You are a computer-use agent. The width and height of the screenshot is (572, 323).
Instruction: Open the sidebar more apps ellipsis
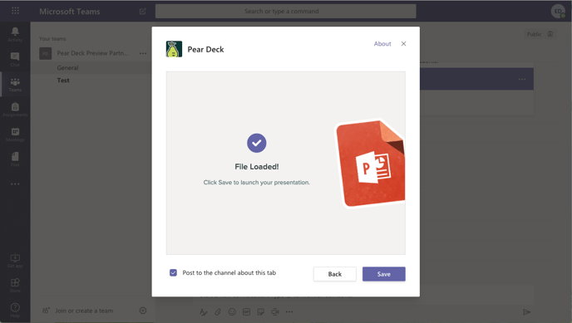pyautogui.click(x=15, y=184)
